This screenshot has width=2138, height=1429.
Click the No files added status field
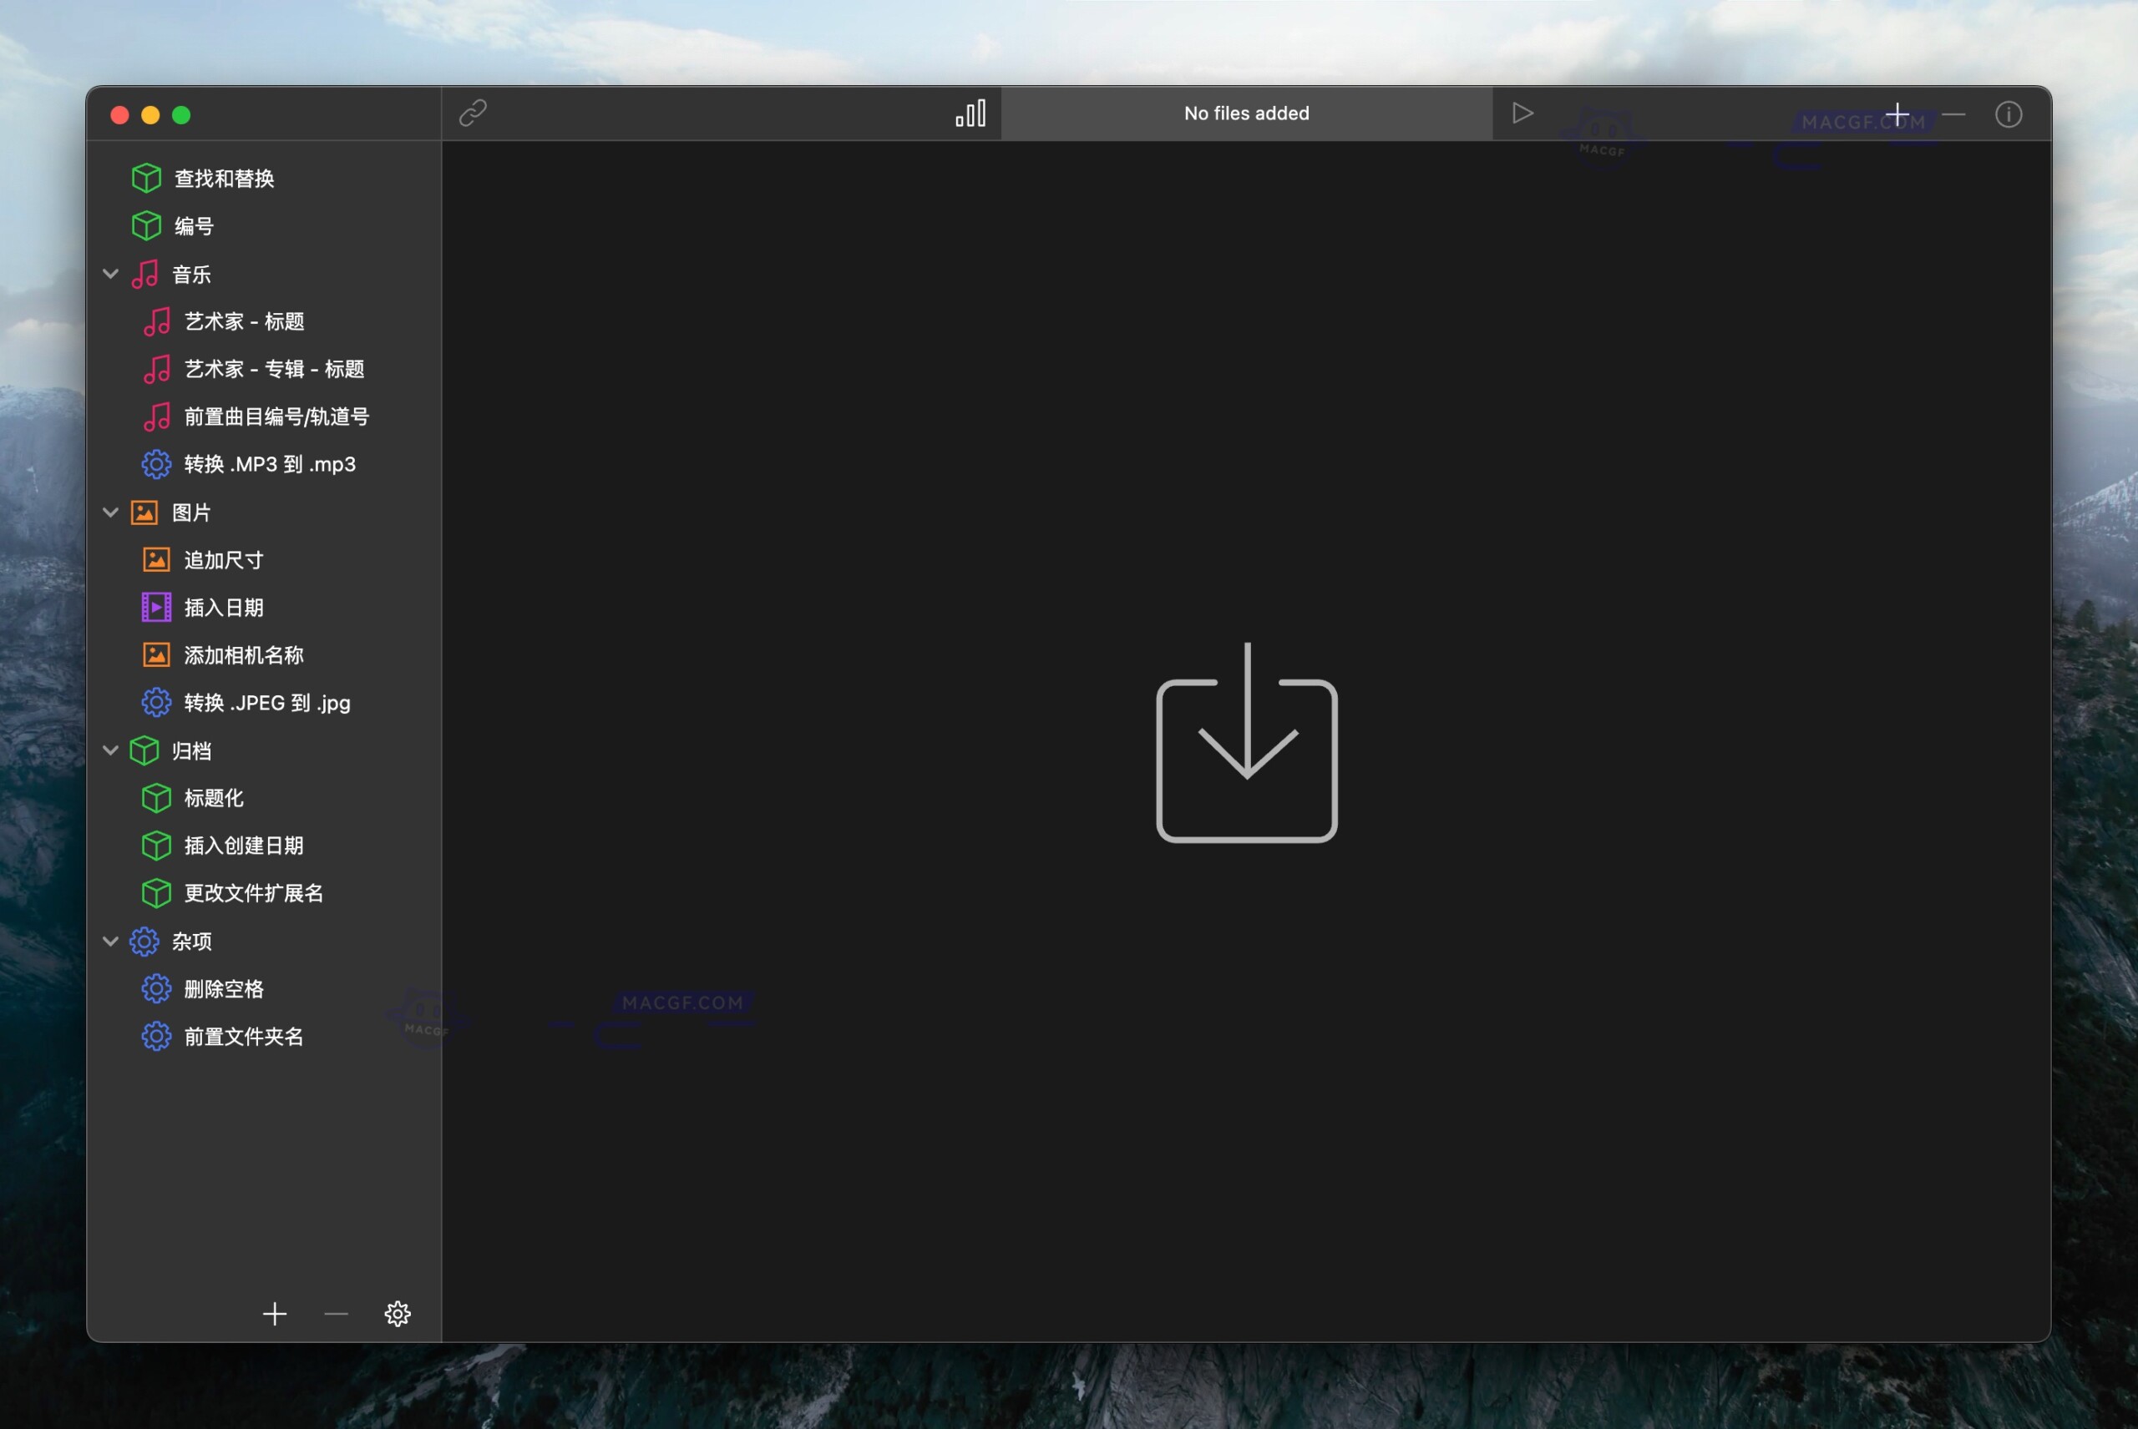point(1246,113)
